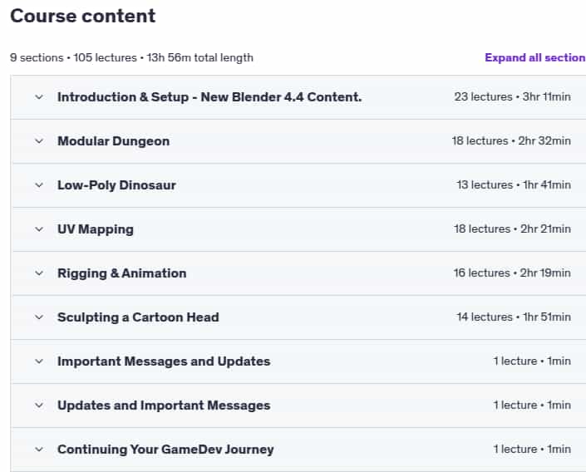The image size is (586, 472).
Task: Click the '23 lectures • 3hr 11min' text
Action: 512,96
